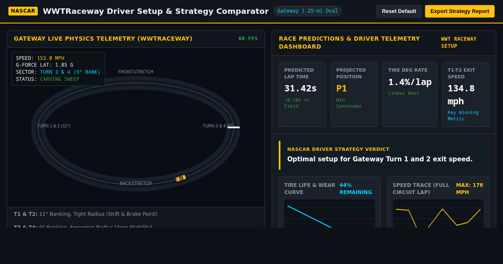
Task: Click the 60 FPS indicator
Action: pyautogui.click(x=248, y=39)
